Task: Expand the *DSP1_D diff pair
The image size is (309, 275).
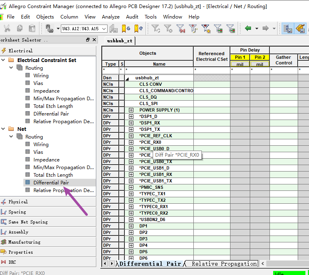Action: coord(131,117)
